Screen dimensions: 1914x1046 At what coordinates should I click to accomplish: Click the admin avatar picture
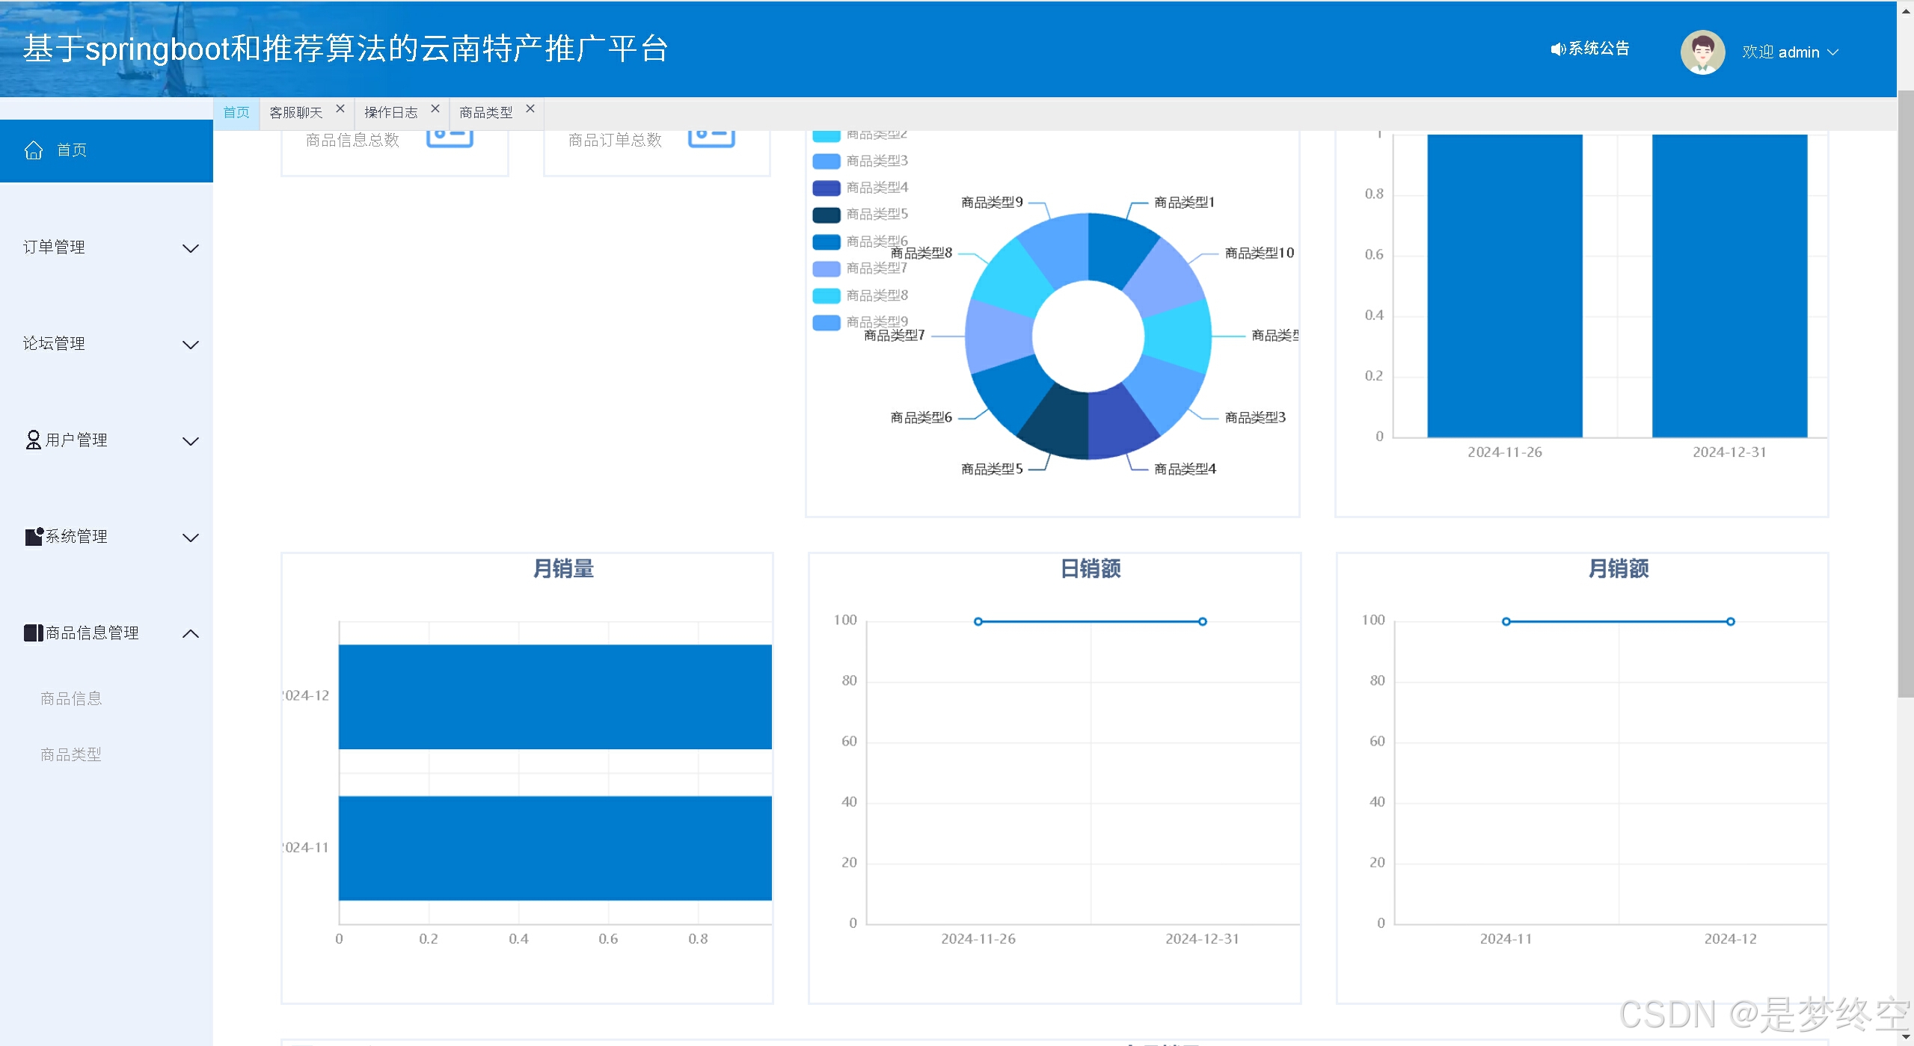(x=1702, y=52)
